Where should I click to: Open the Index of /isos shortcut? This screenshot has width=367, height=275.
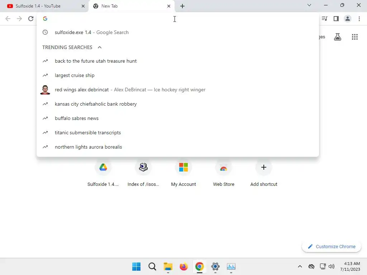click(143, 174)
